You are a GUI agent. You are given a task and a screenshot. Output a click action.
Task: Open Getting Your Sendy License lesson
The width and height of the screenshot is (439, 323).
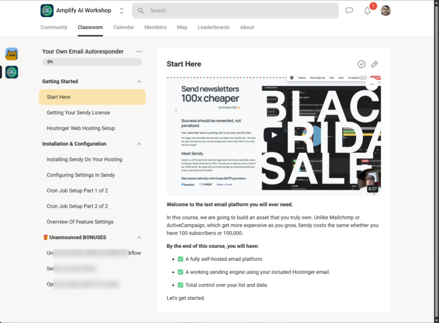pyautogui.click(x=78, y=113)
